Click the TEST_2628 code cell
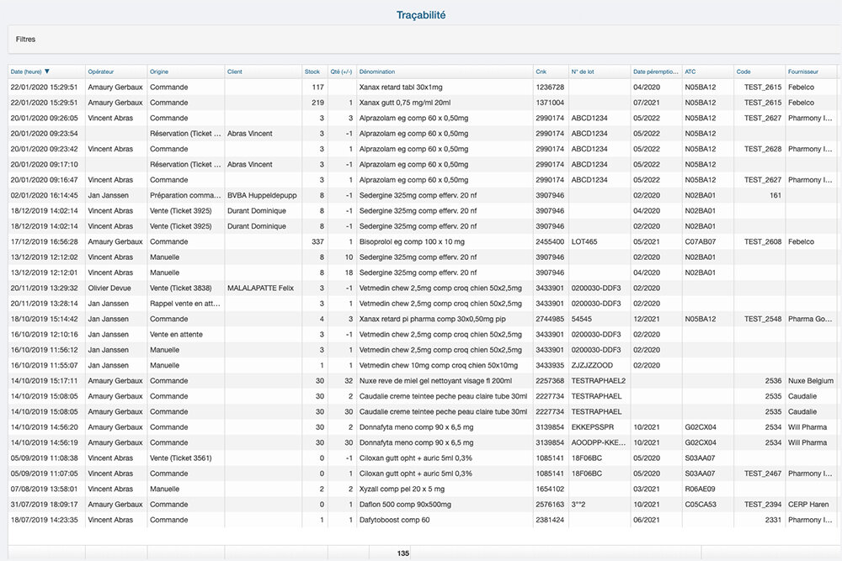 coord(763,149)
